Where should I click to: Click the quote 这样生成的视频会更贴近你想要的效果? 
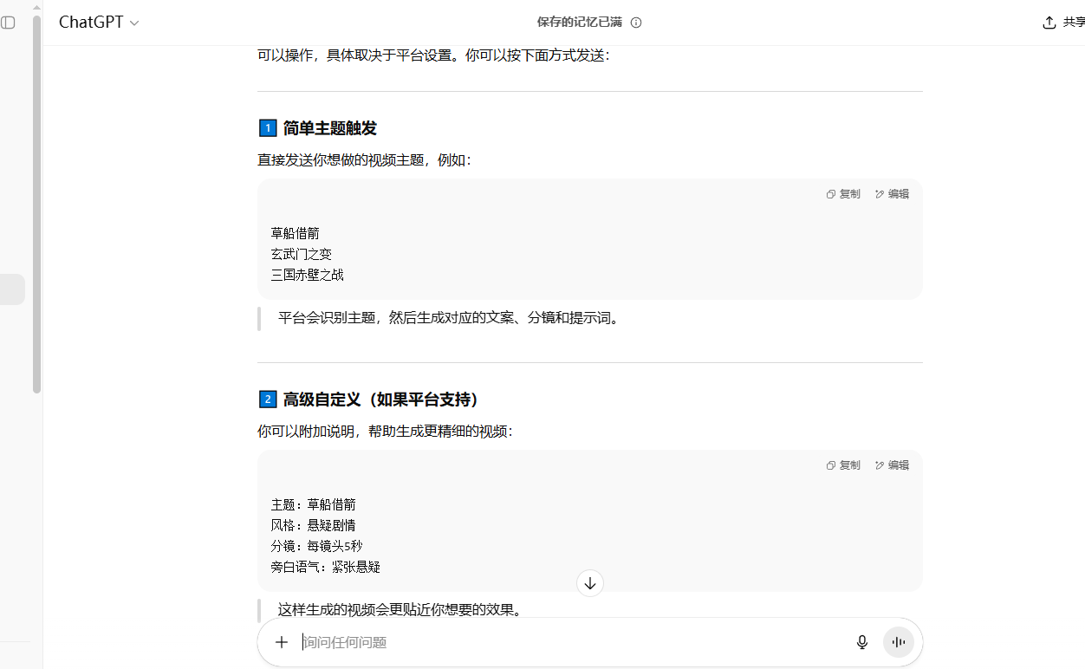pyautogui.click(x=402, y=609)
